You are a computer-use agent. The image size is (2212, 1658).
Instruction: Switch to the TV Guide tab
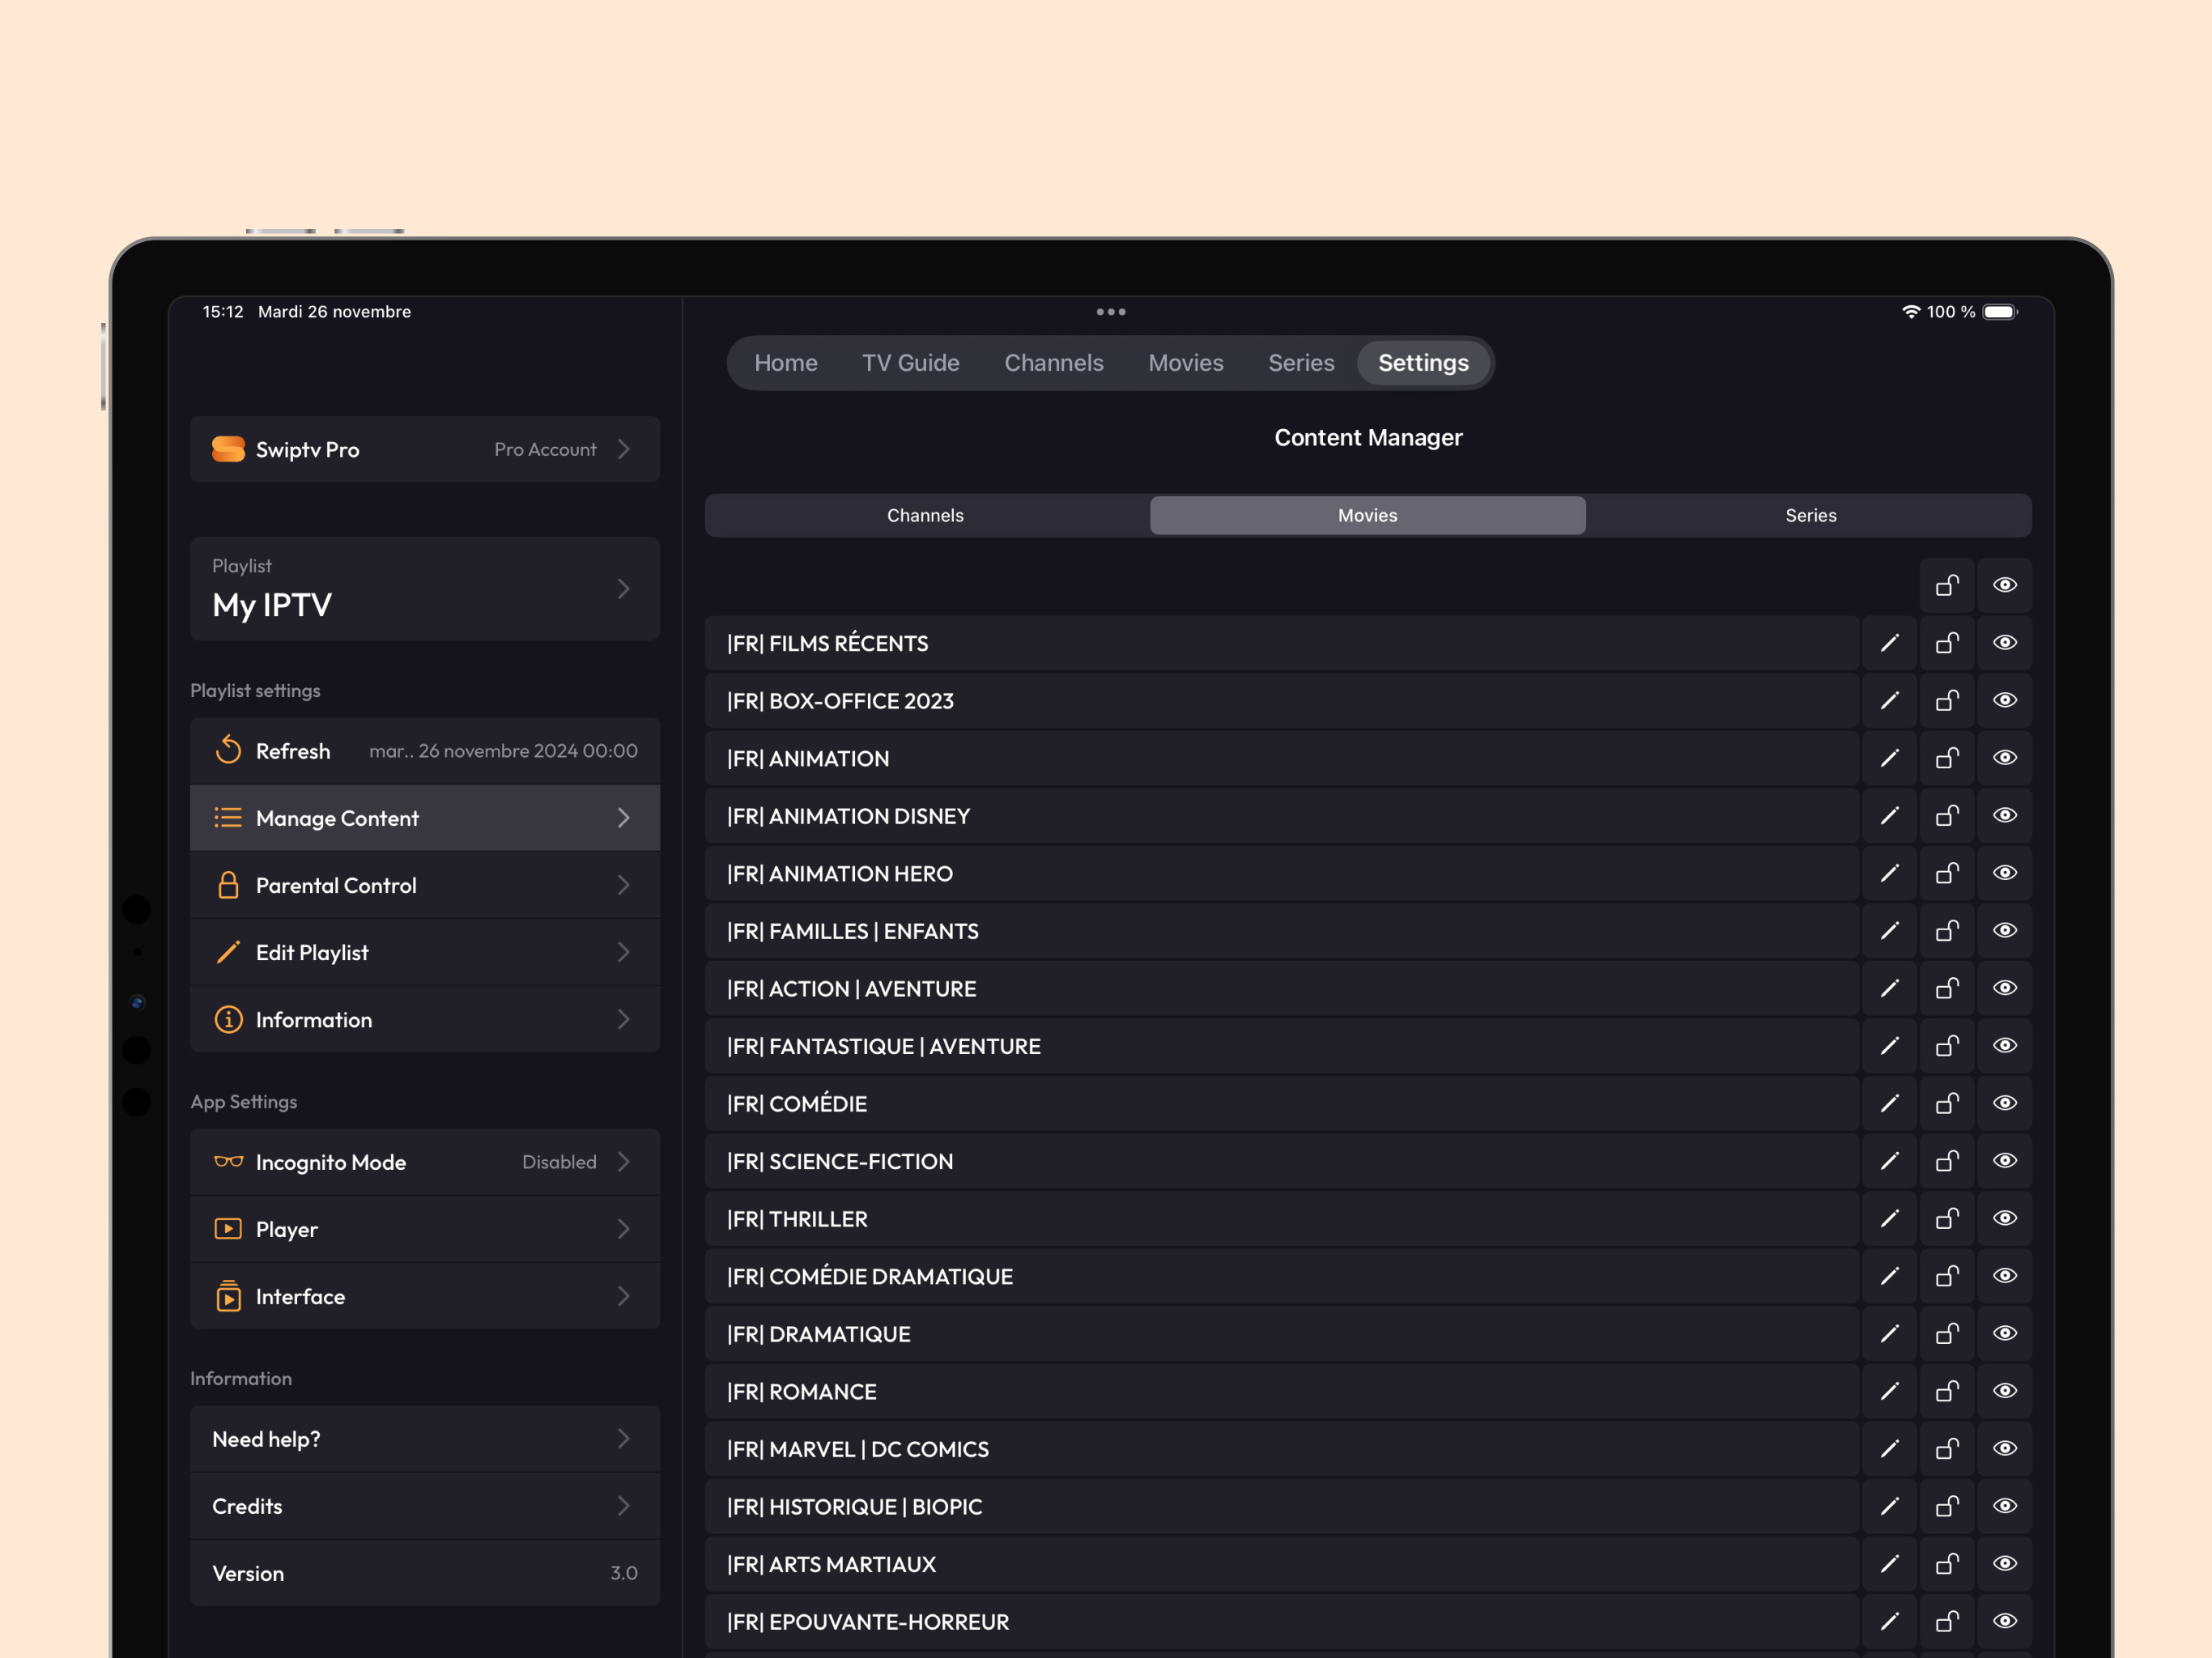911,362
